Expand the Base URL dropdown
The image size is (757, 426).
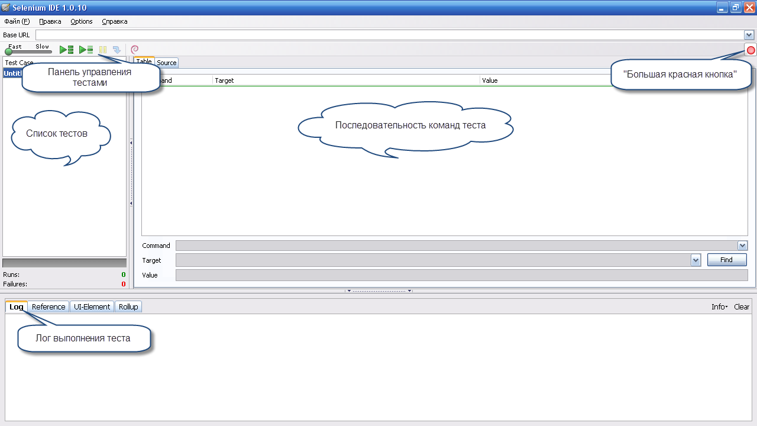click(x=749, y=35)
